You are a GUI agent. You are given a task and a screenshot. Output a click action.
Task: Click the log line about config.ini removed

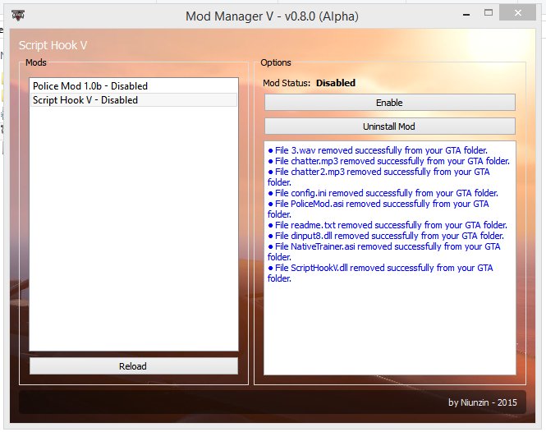point(383,193)
